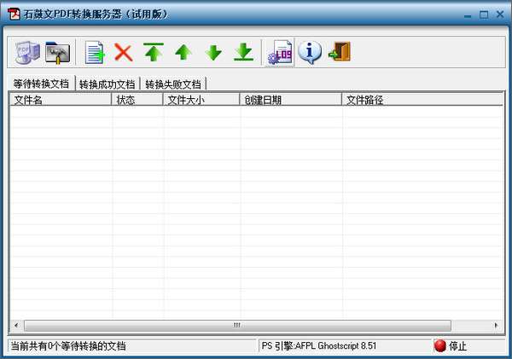Viewport: 512px width, 359px height.
Task: Exit using the door icon
Action: point(340,52)
